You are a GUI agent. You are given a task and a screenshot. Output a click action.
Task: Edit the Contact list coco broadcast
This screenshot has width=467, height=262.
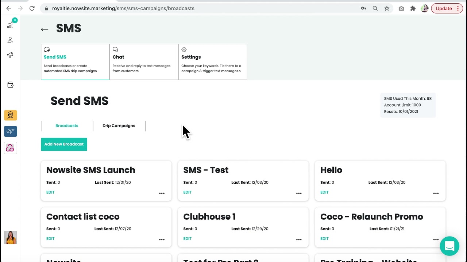point(50,239)
